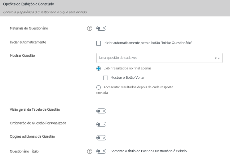230x159 pixels.
Task: Switch on Ordenação de Questão Personalizada
Action: pos(101,124)
